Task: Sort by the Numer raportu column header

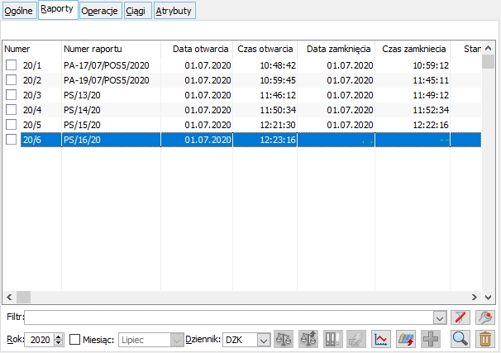Action: (x=111, y=49)
